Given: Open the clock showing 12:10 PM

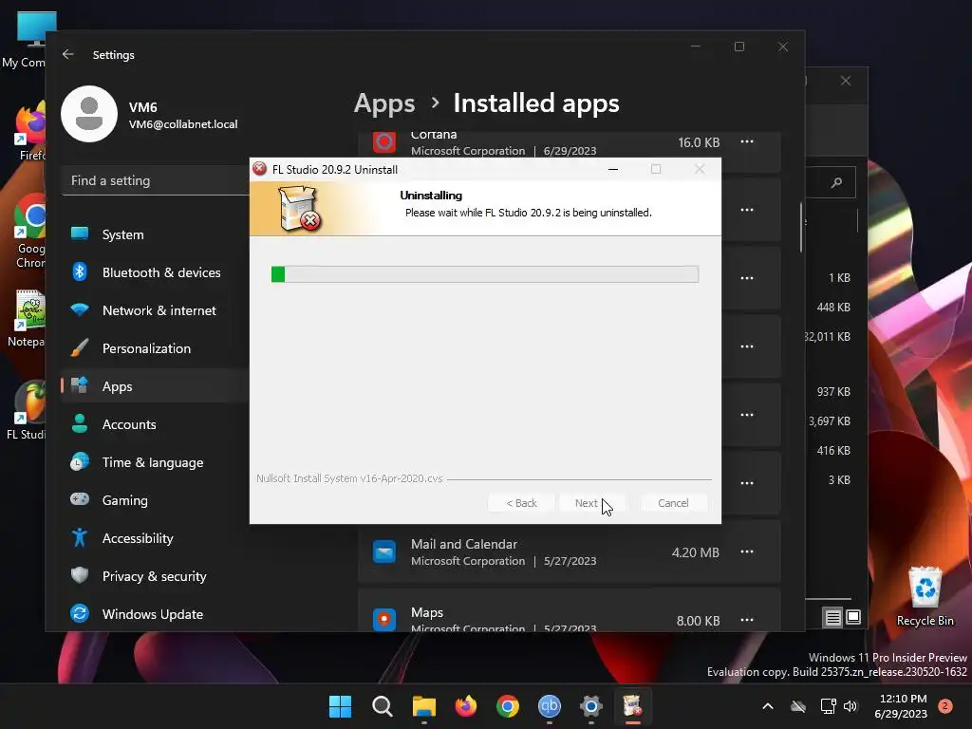Looking at the screenshot, I should point(902,706).
